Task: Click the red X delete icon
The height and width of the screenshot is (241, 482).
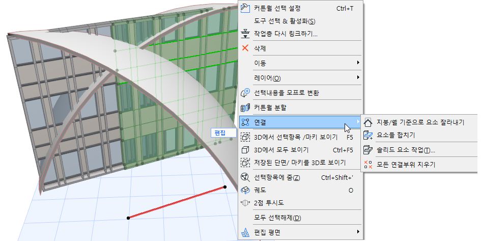Action: (245, 48)
